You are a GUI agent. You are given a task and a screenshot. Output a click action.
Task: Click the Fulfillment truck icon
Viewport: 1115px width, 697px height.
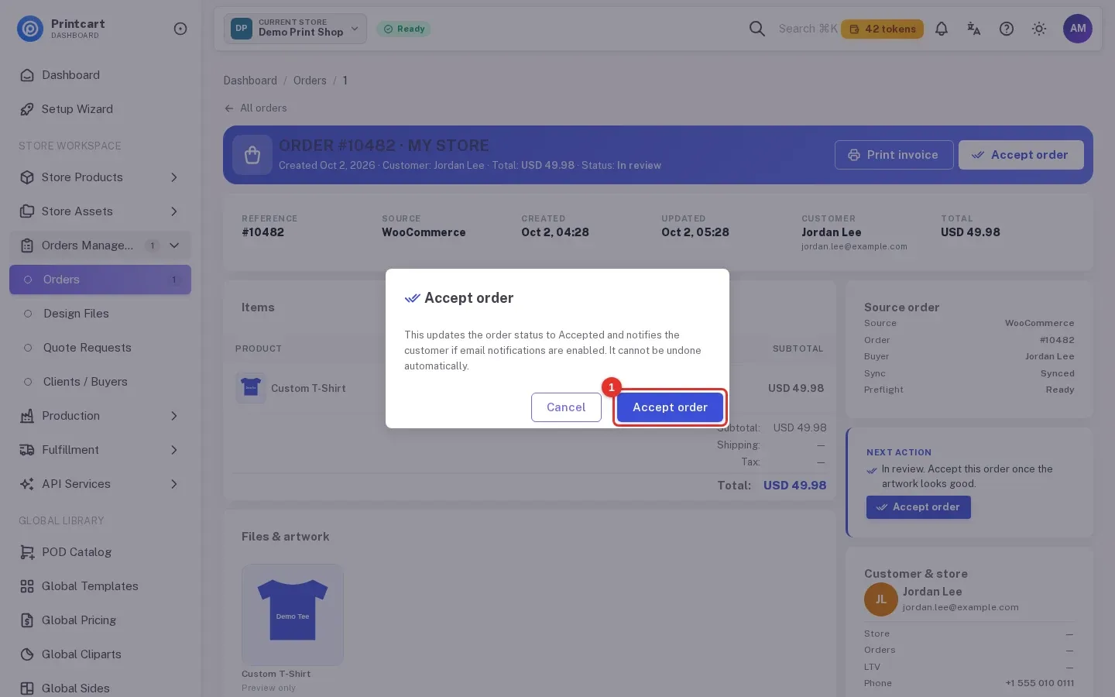pyautogui.click(x=27, y=450)
